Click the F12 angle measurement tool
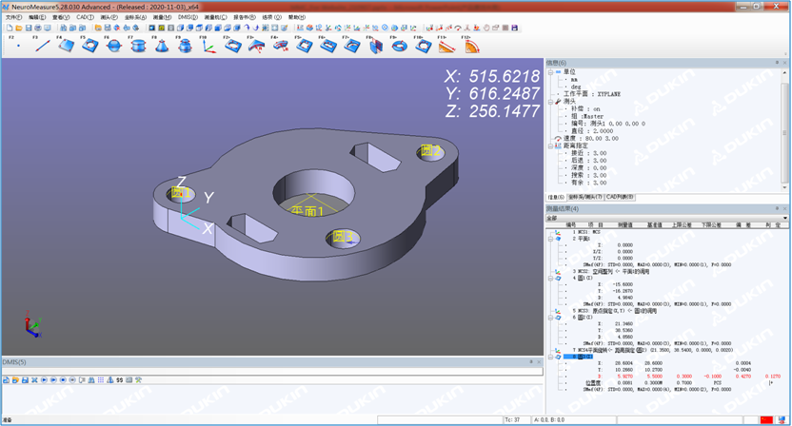This screenshot has width=792, height=426. [x=472, y=45]
